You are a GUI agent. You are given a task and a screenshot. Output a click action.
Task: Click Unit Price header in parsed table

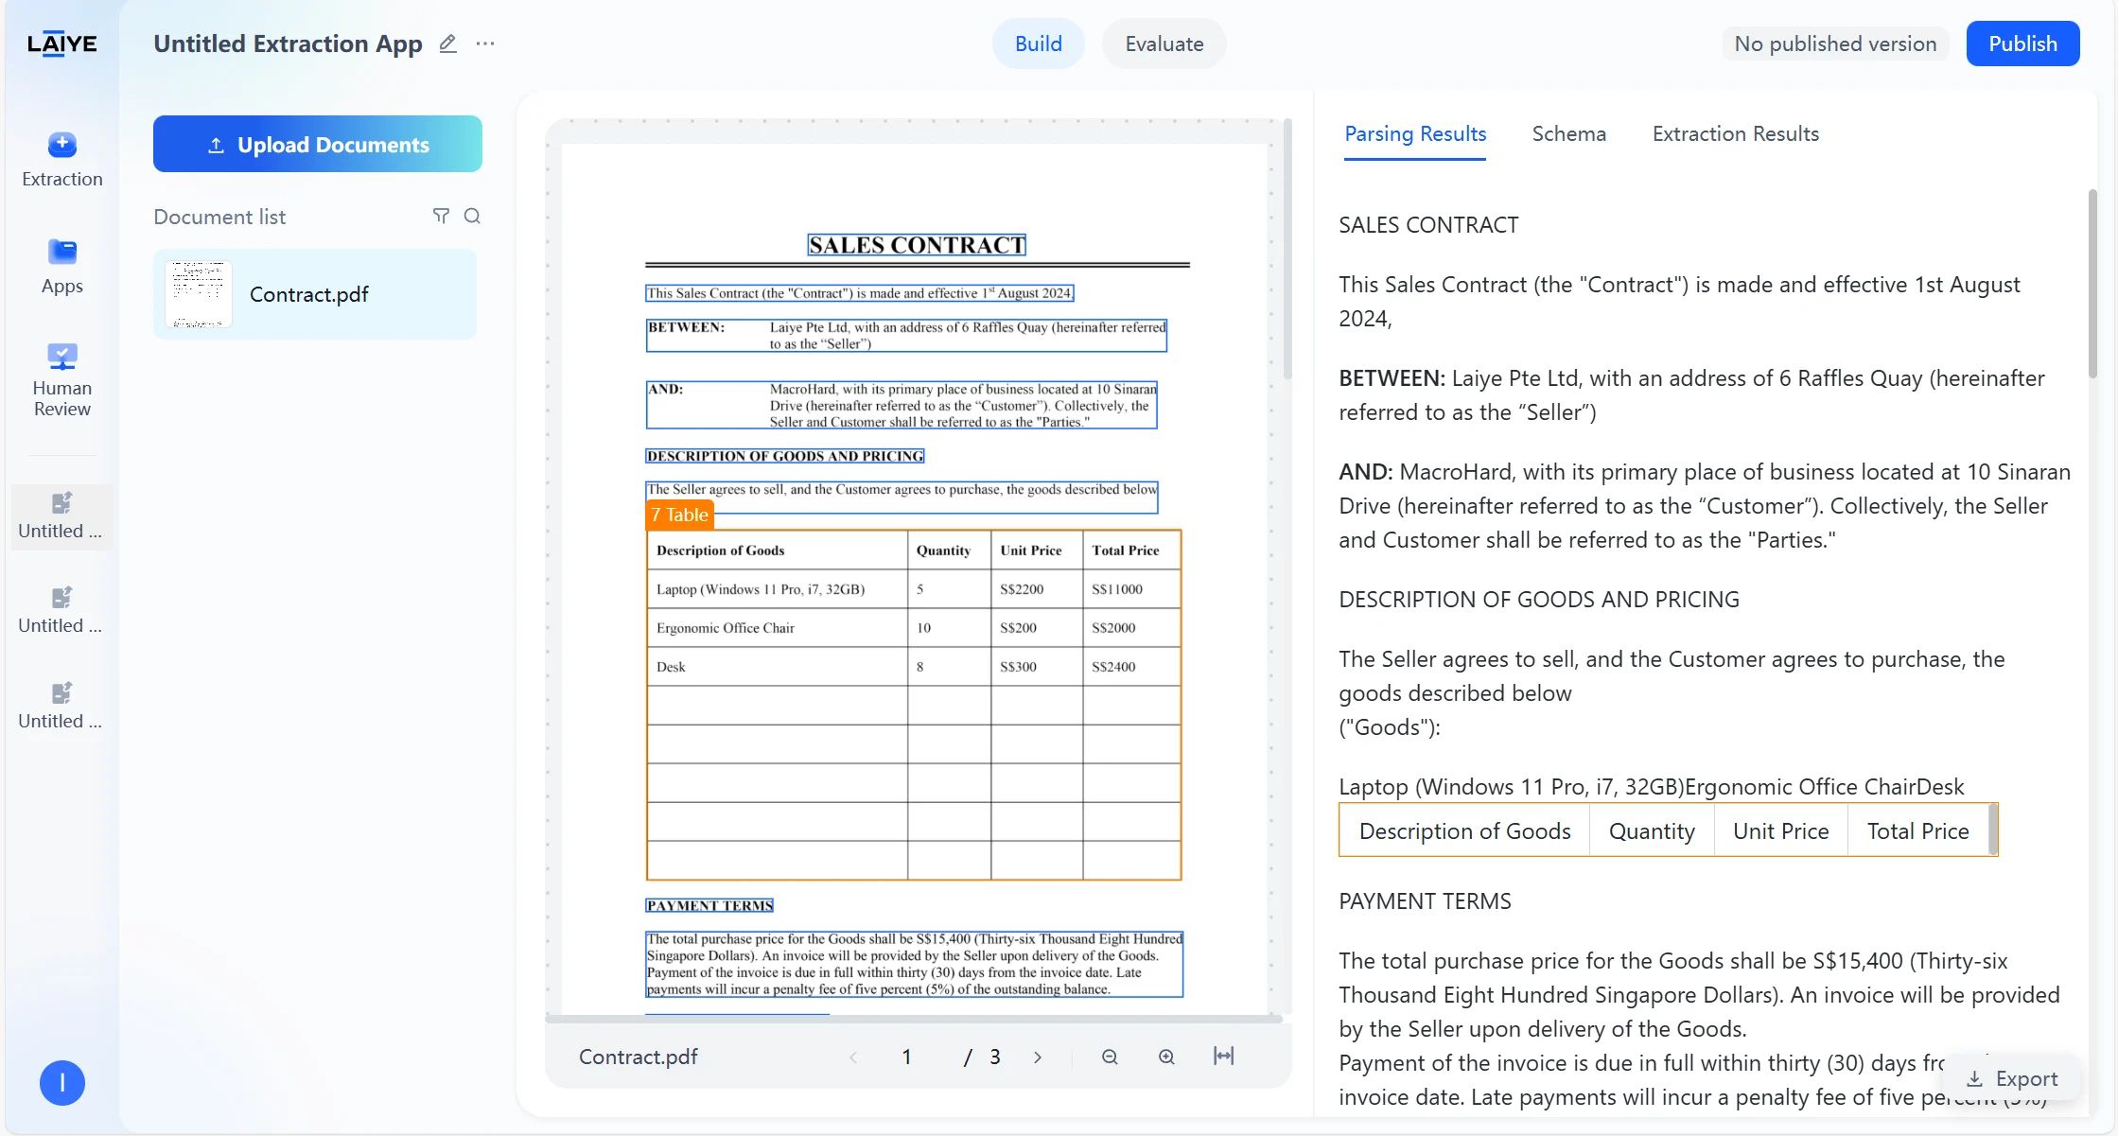pyautogui.click(x=1780, y=831)
